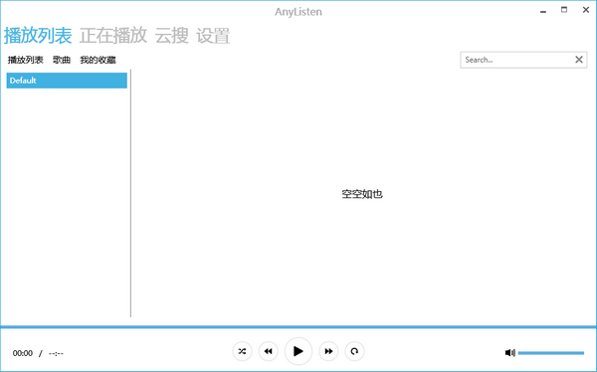Clear the search box with the X icon
Viewport: 597px width, 372px height.
(x=579, y=60)
